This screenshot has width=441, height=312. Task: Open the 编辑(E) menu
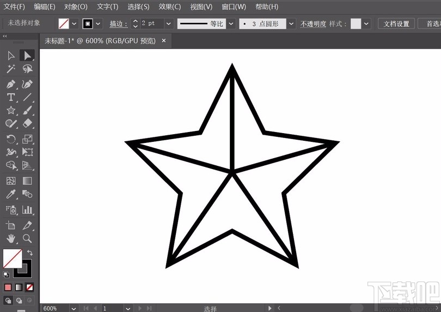point(45,7)
